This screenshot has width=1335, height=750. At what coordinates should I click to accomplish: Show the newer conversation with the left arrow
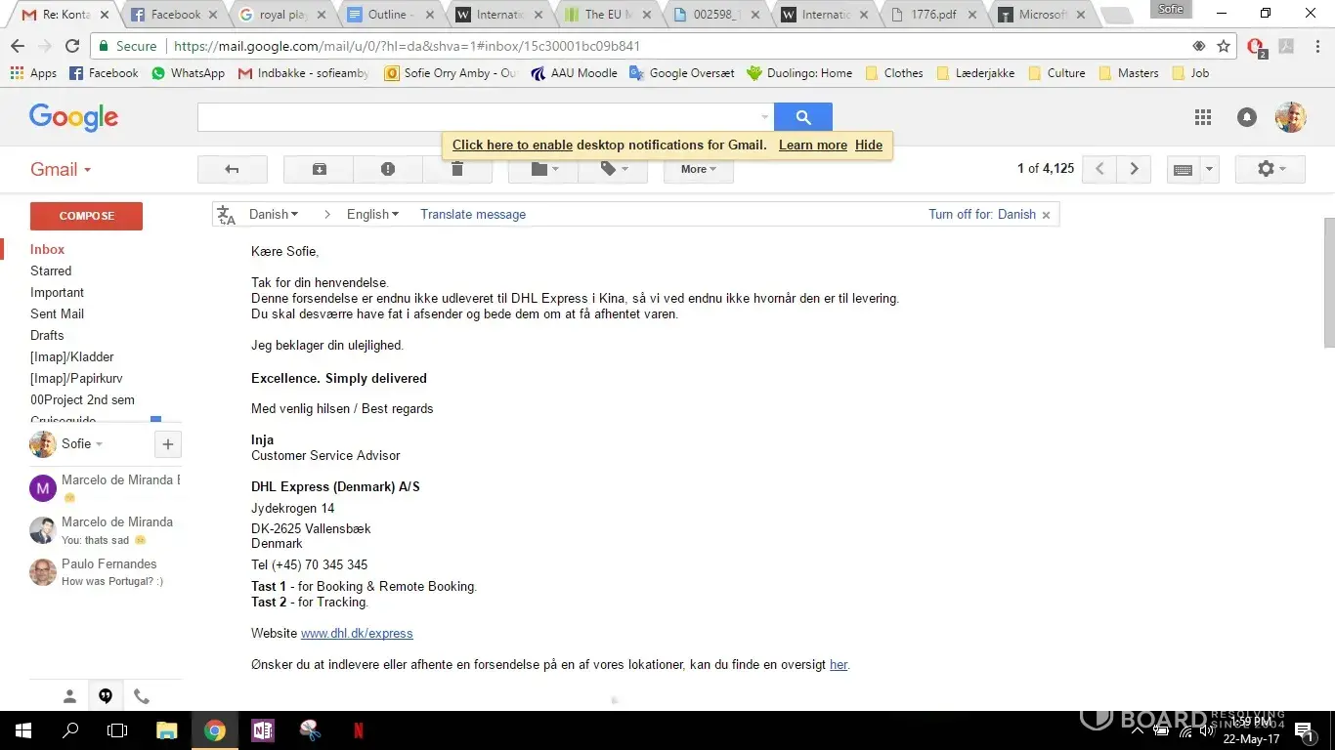point(1099,169)
